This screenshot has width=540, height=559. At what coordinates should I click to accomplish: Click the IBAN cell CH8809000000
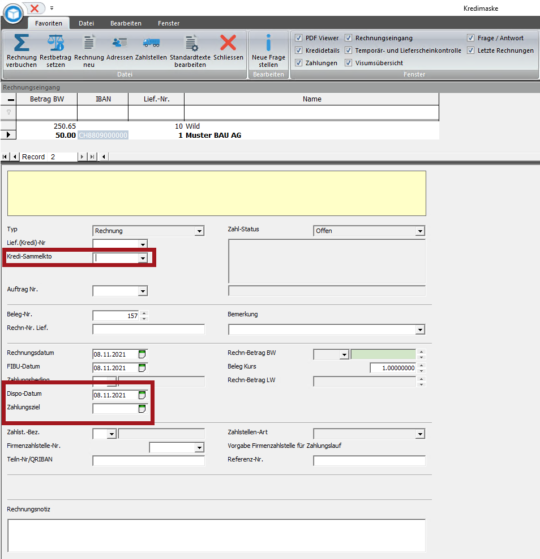[x=103, y=135]
